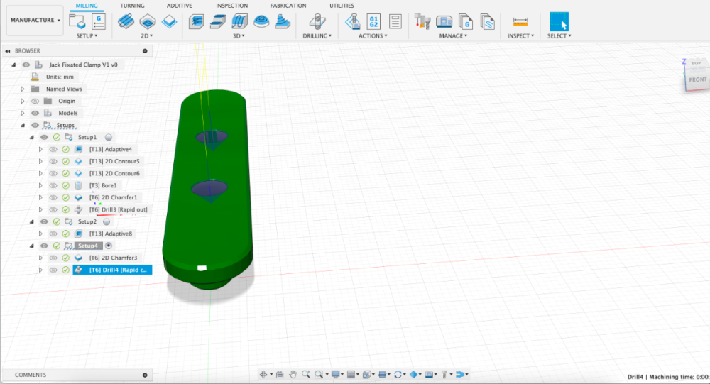Click the New Setup icon
Image resolution: width=710 pixels, height=384 pixels.
pyautogui.click(x=77, y=21)
